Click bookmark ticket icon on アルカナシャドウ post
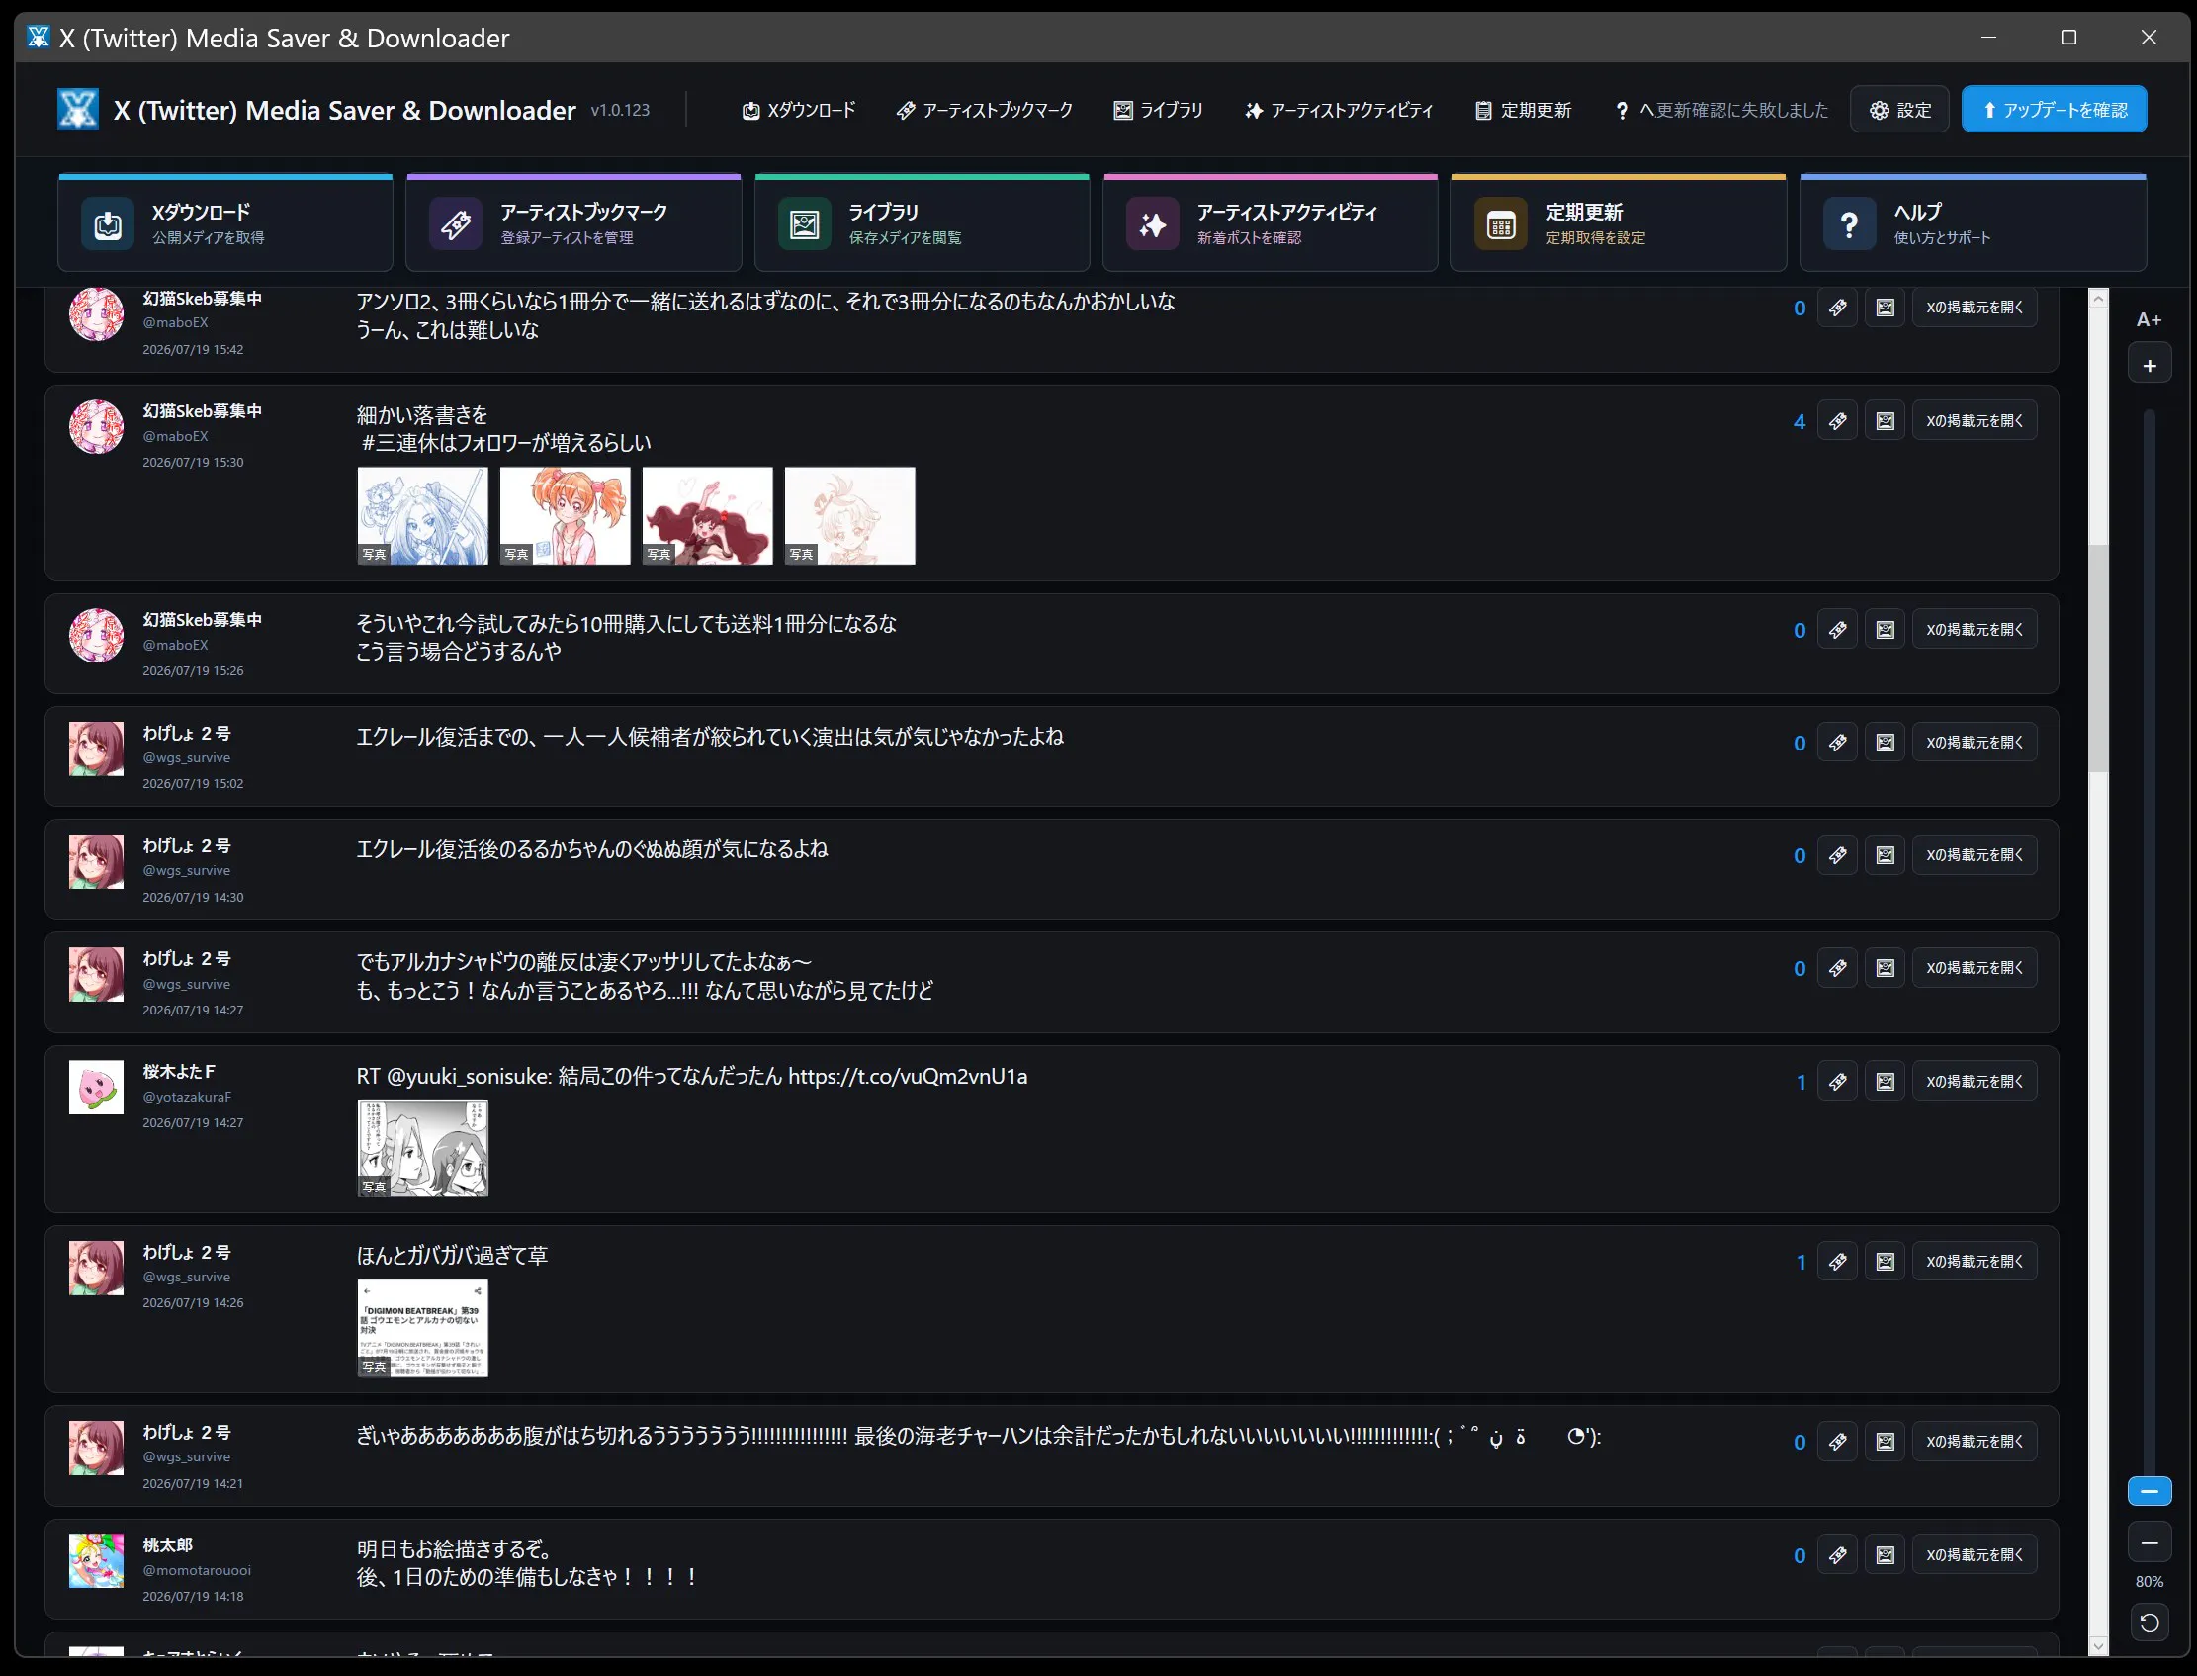 click(x=1837, y=968)
